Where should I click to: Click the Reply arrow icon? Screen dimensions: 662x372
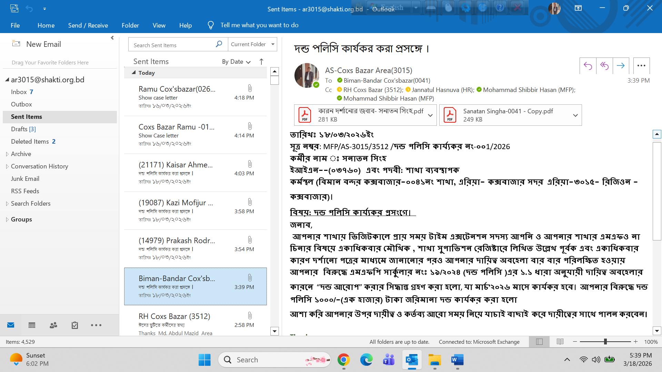click(x=588, y=66)
